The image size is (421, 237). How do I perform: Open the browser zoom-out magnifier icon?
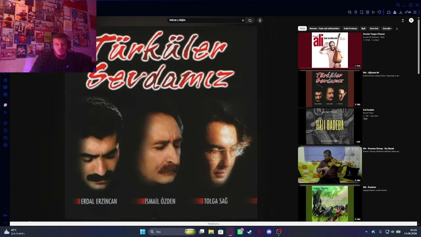[350, 12]
